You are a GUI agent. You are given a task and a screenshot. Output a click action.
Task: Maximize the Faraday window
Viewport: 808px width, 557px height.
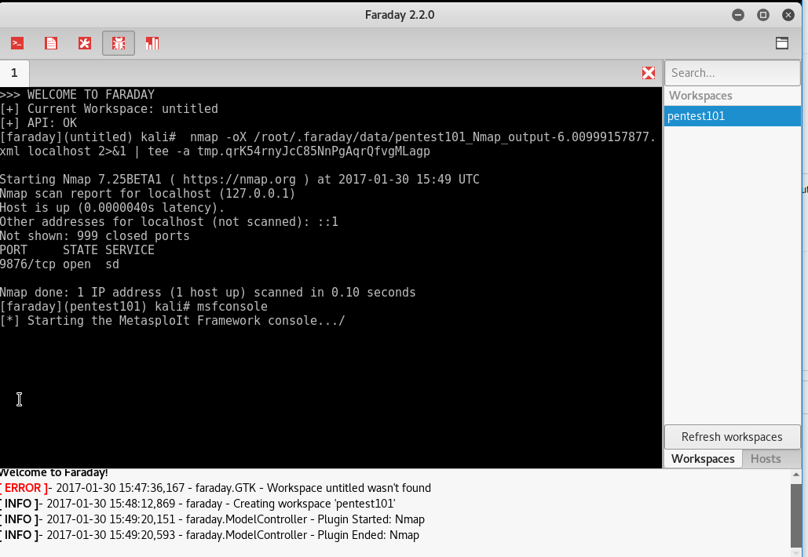click(763, 15)
